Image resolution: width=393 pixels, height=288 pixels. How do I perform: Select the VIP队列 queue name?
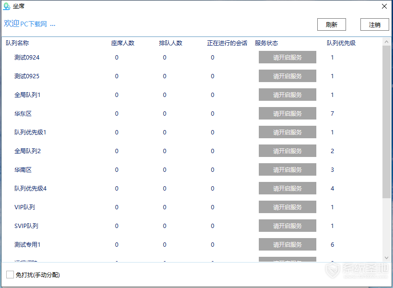point(24,207)
